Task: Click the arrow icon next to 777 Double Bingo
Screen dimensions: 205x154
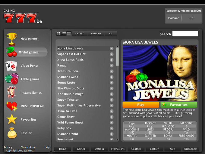Action: coord(112,94)
